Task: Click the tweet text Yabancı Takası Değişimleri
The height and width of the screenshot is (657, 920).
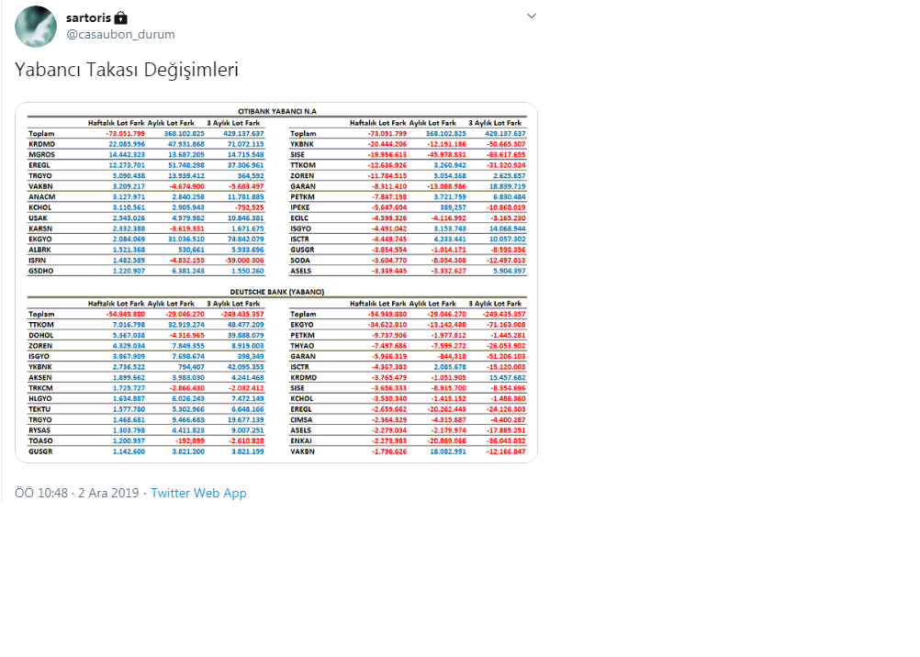Action: coord(127,69)
